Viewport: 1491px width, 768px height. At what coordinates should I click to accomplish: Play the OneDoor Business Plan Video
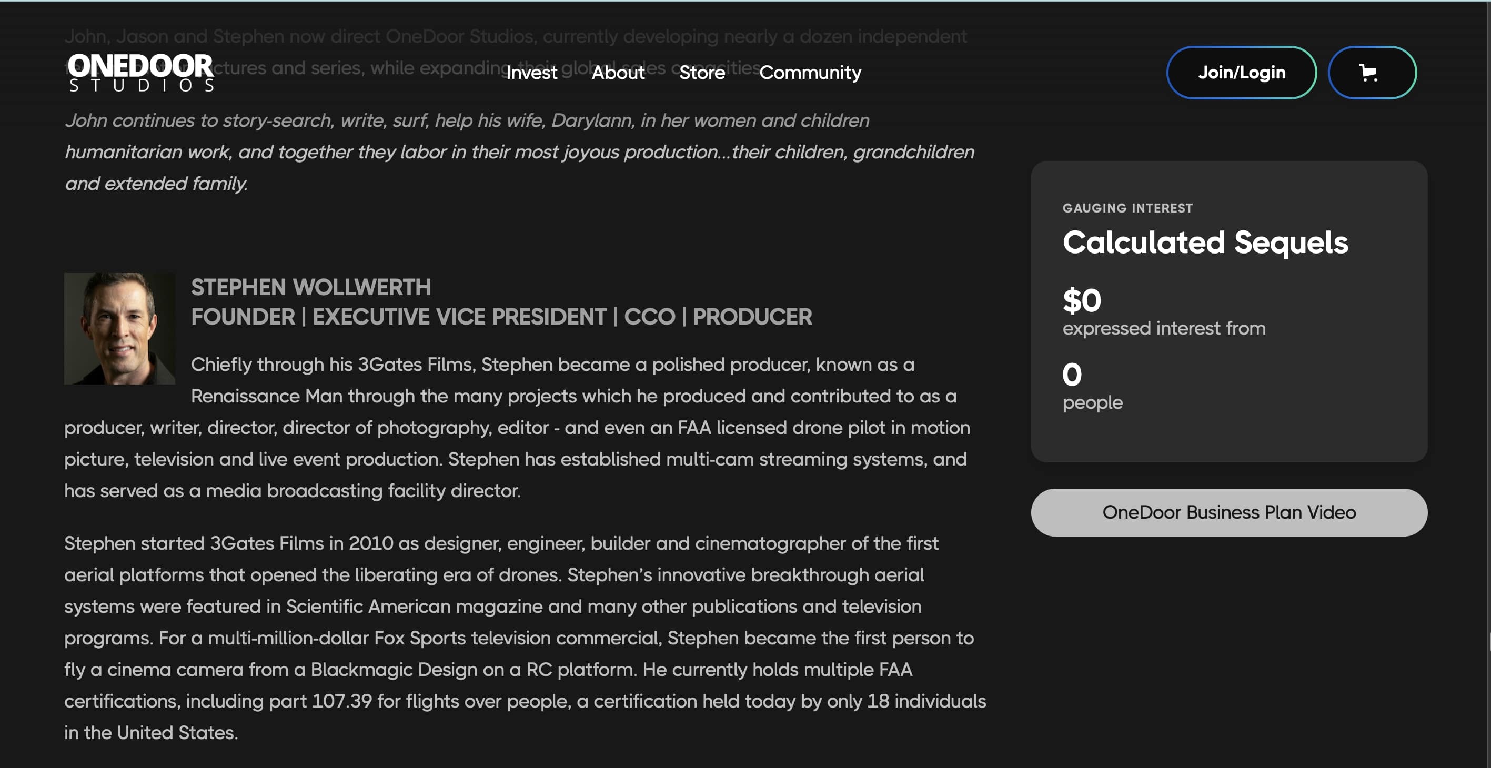pyautogui.click(x=1228, y=512)
